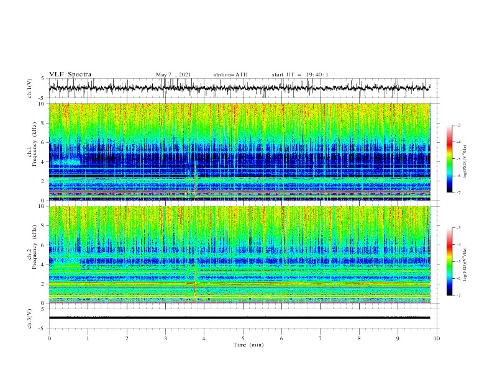
Task: Click inside the ch.2 spectrogram plot
Action: pos(239,255)
